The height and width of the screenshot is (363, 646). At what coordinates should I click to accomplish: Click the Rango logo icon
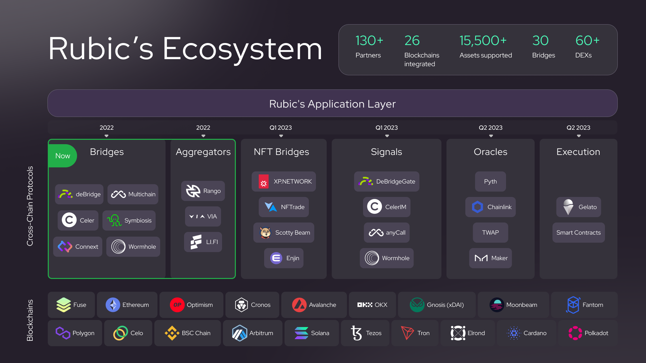click(x=193, y=191)
